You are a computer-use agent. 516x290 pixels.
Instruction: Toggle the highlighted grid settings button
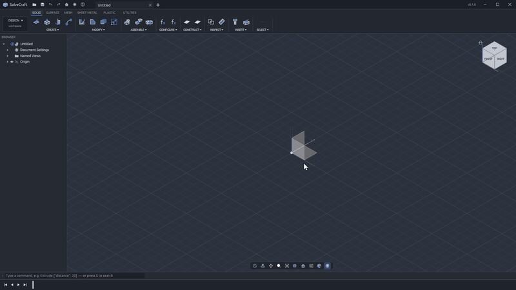point(327,266)
